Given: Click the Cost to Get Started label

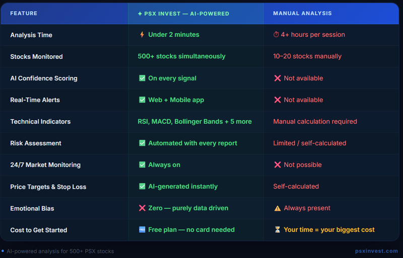Looking at the screenshot, I should [x=39, y=230].
